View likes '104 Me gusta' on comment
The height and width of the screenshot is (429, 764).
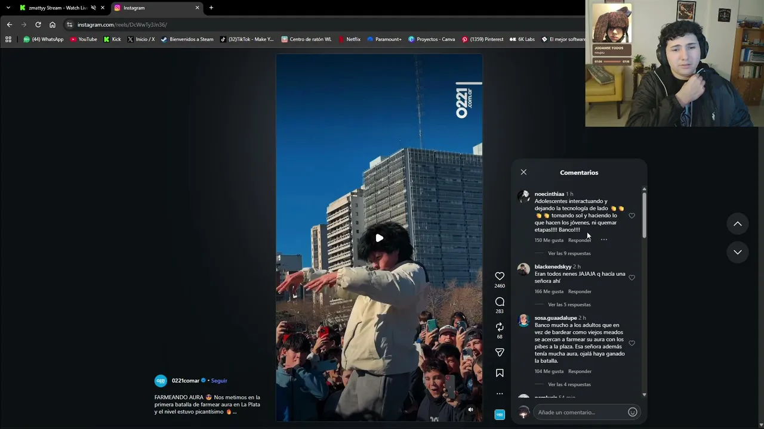(549, 371)
